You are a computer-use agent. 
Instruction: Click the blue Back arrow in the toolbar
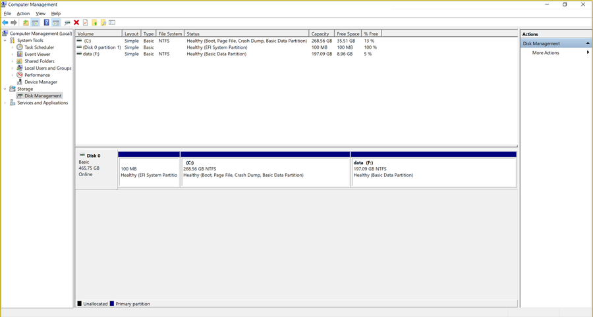point(5,22)
